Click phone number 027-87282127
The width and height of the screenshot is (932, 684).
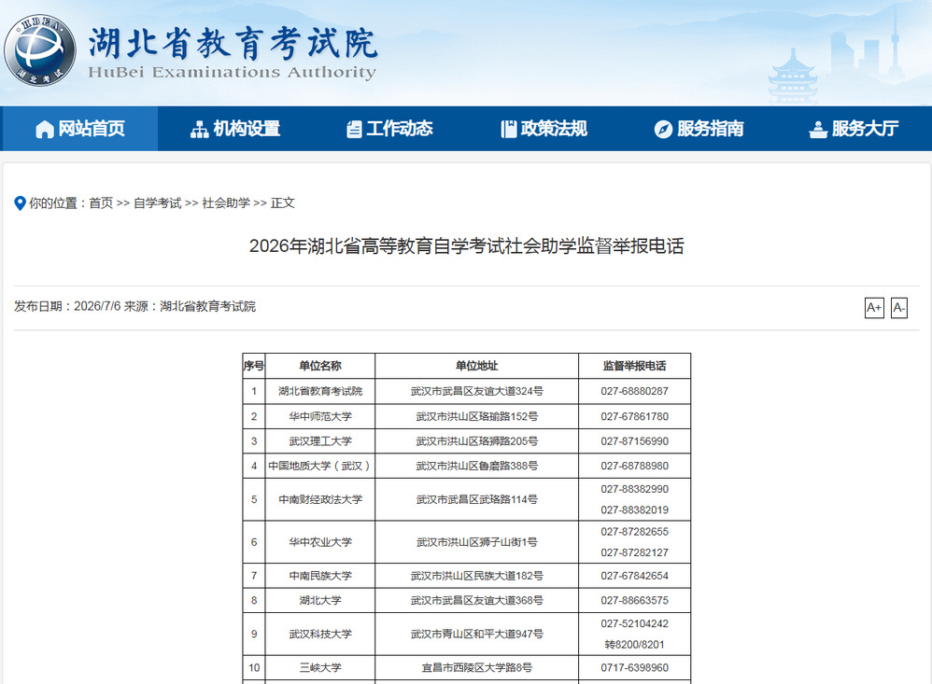(x=634, y=552)
